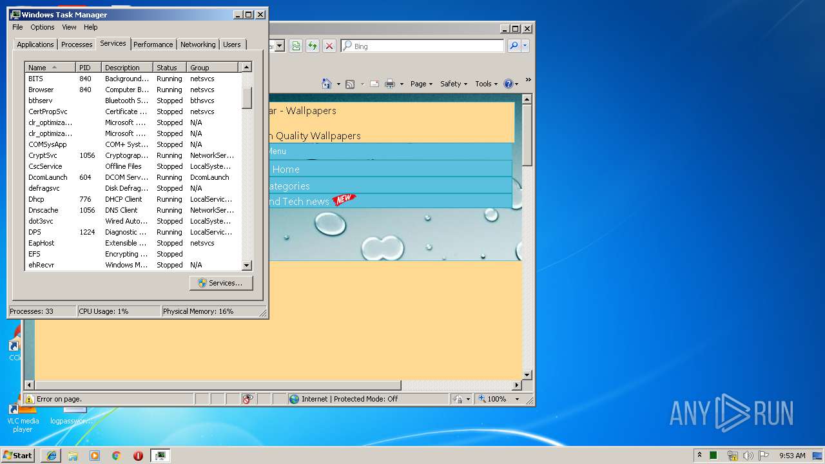Open Windows Explorer folder from the taskbar
Viewport: 825px width, 464px height.
pos(73,456)
